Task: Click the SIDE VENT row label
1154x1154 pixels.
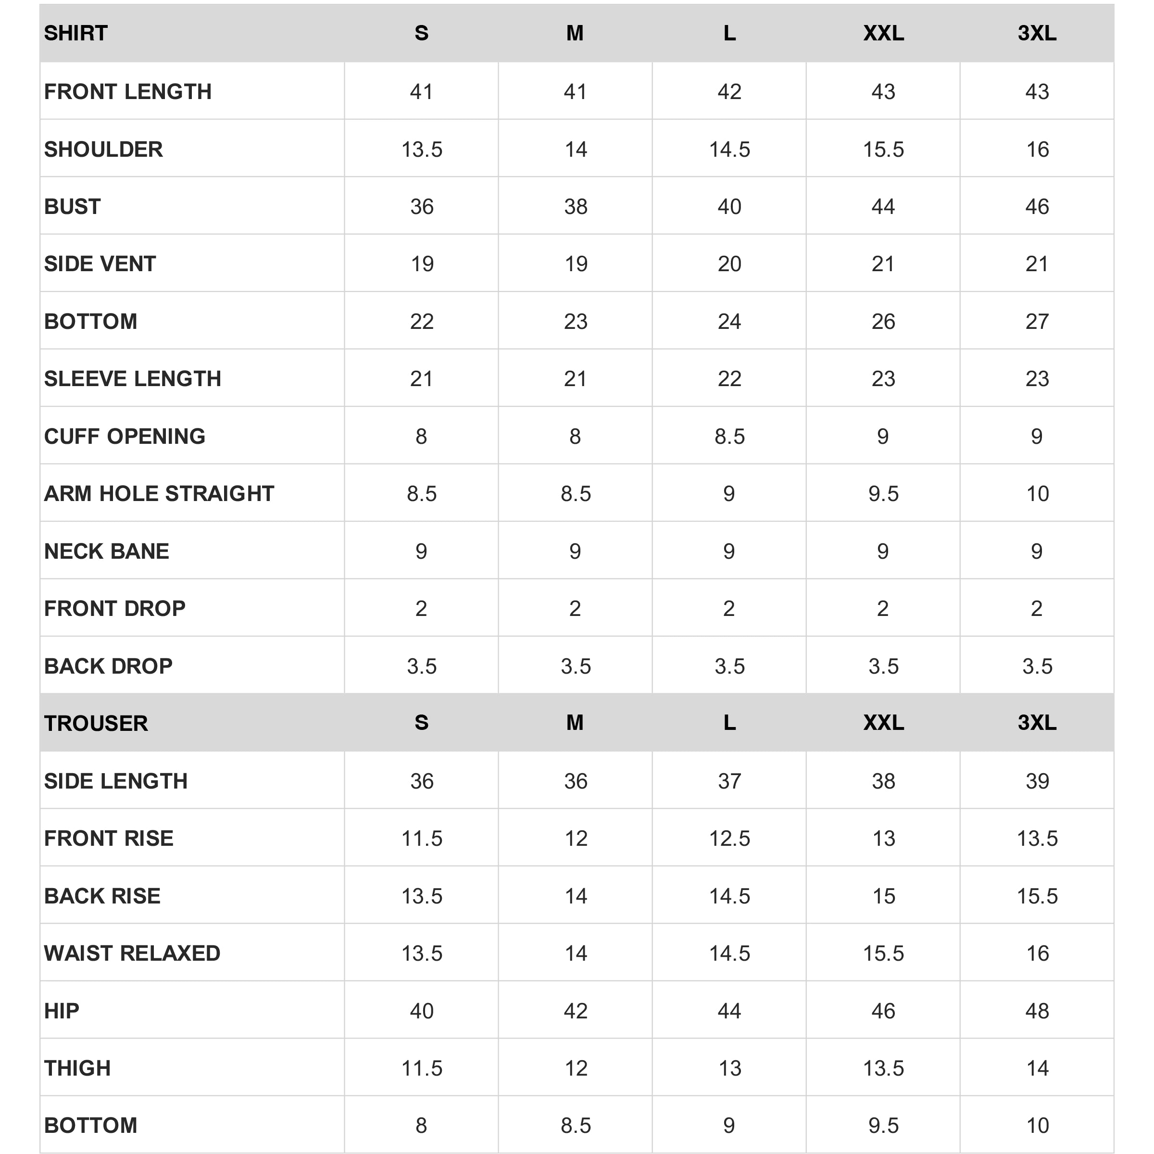Action: pos(100,263)
